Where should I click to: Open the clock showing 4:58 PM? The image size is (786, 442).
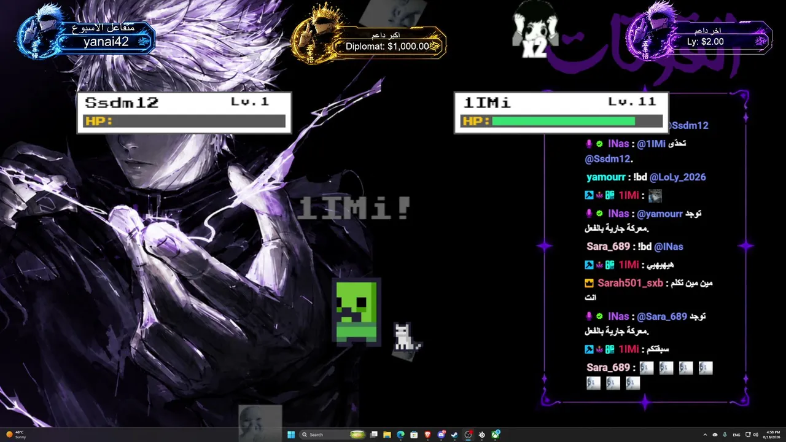pos(772,435)
